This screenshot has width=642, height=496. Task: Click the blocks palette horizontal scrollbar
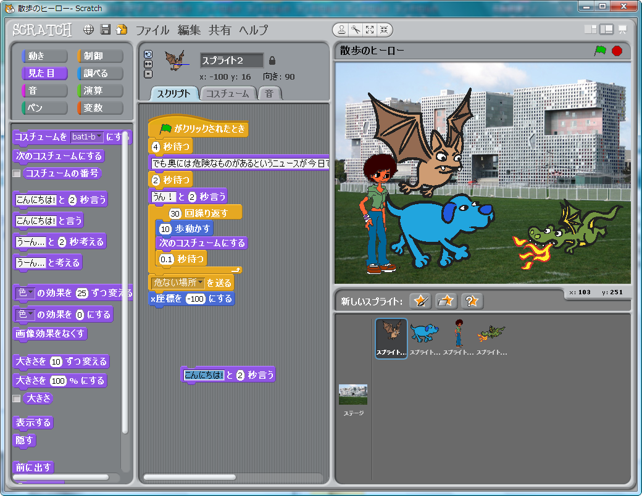(x=61, y=477)
